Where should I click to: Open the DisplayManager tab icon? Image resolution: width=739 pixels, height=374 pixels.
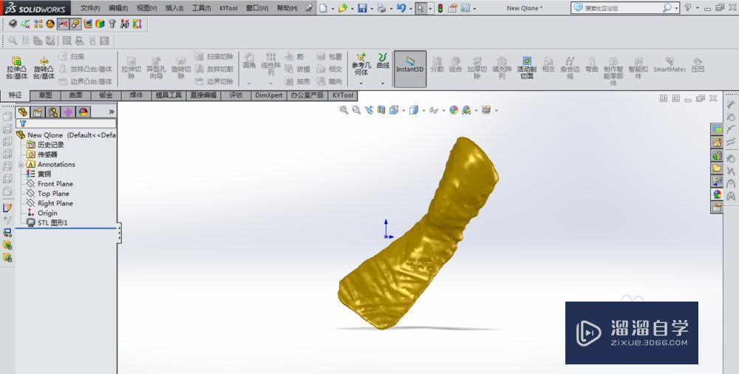tap(84, 112)
